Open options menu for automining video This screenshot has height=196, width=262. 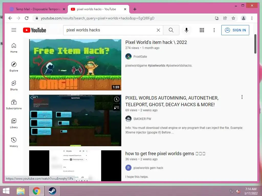click(242, 97)
